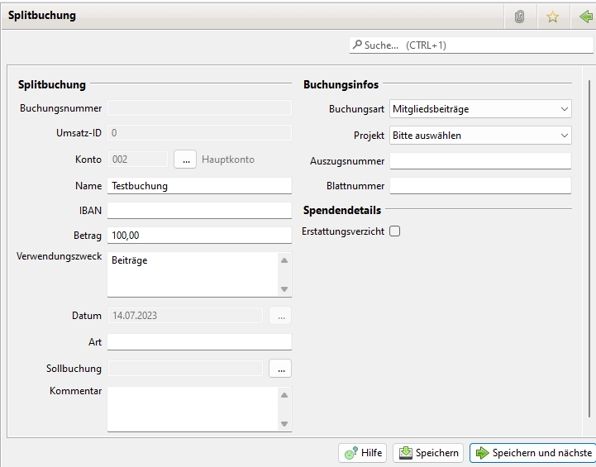Open Konto selection via ellipsis button
This screenshot has height=467, width=596.
(x=184, y=160)
